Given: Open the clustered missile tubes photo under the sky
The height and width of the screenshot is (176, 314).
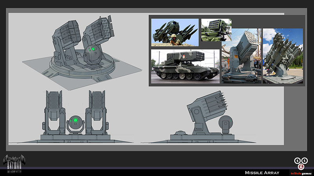Looking at the screenshot, I should 283,56.
